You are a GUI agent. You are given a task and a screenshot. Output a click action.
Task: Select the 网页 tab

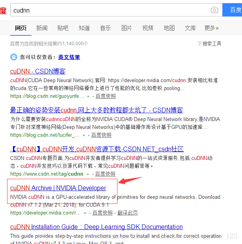tap(21, 28)
